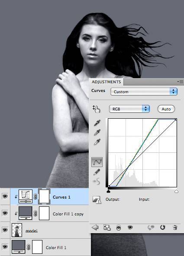Hide the Curves 1 layer

tap(5, 196)
